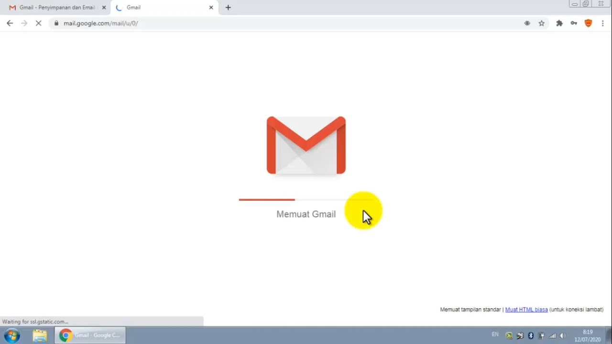The width and height of the screenshot is (612, 344).
Task: Close the loading Gmail tab
Action: [211, 8]
